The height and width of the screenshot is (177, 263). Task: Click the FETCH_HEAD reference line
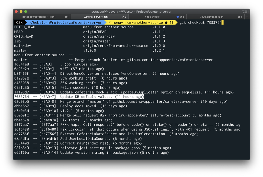pyautogui.click(x=24, y=27)
